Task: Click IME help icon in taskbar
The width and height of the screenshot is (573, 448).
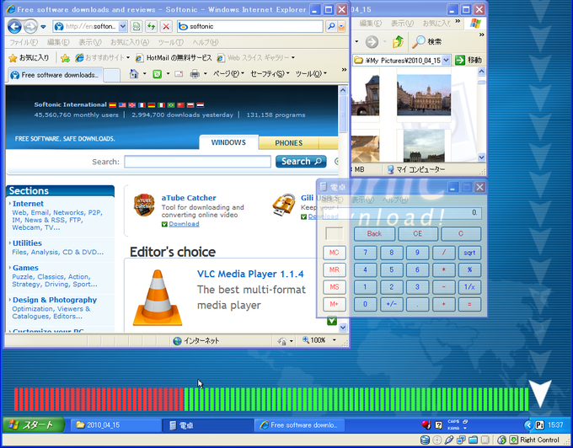Action: [x=438, y=425]
